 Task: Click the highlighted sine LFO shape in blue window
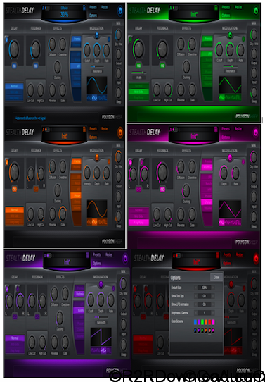tap(94, 98)
